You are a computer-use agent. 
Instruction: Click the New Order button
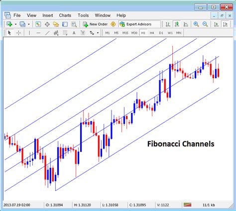tap(95, 24)
